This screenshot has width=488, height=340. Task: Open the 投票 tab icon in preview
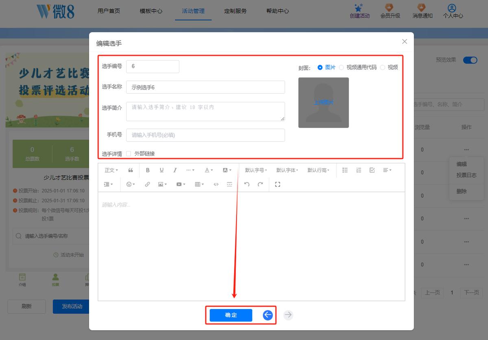55,280
